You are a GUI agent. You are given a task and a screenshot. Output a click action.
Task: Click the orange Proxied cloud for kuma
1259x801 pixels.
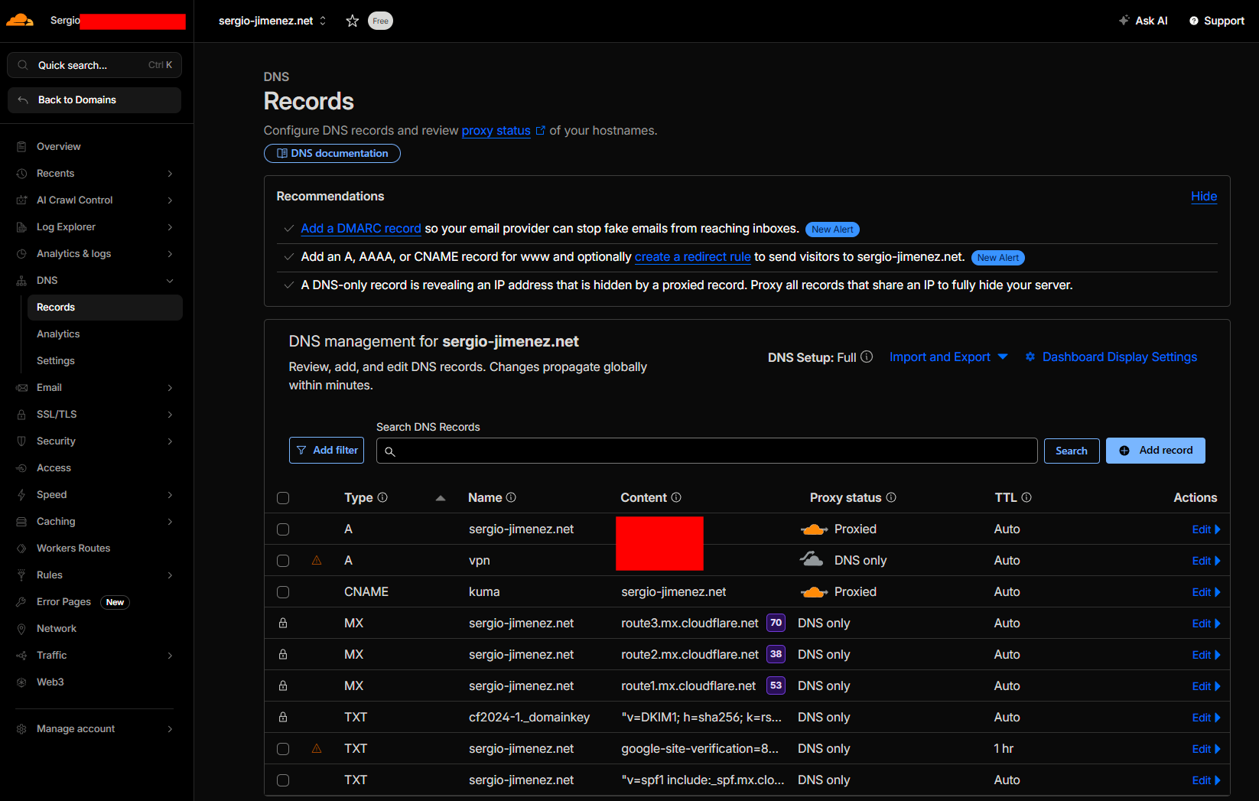point(815,592)
